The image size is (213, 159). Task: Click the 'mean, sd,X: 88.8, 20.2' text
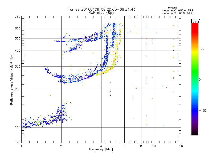click(177, 13)
